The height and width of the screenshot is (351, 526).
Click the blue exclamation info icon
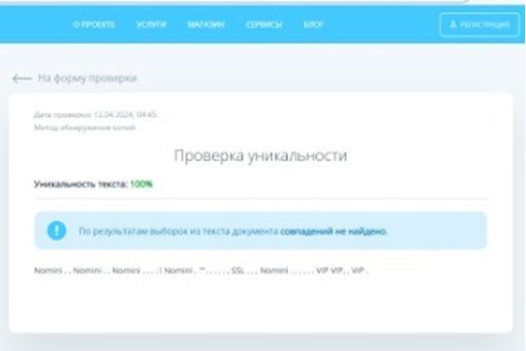pos(57,230)
